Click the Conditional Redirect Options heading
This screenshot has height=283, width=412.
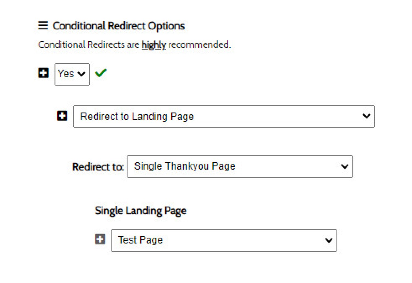119,26
